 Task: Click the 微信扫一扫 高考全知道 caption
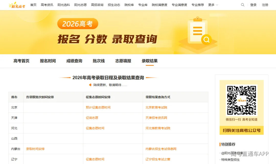click(242, 119)
